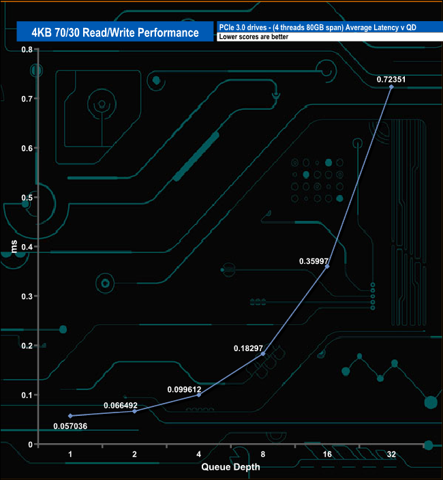Click the data label 0.099612
Screen dimensions: 443x480
point(184,389)
